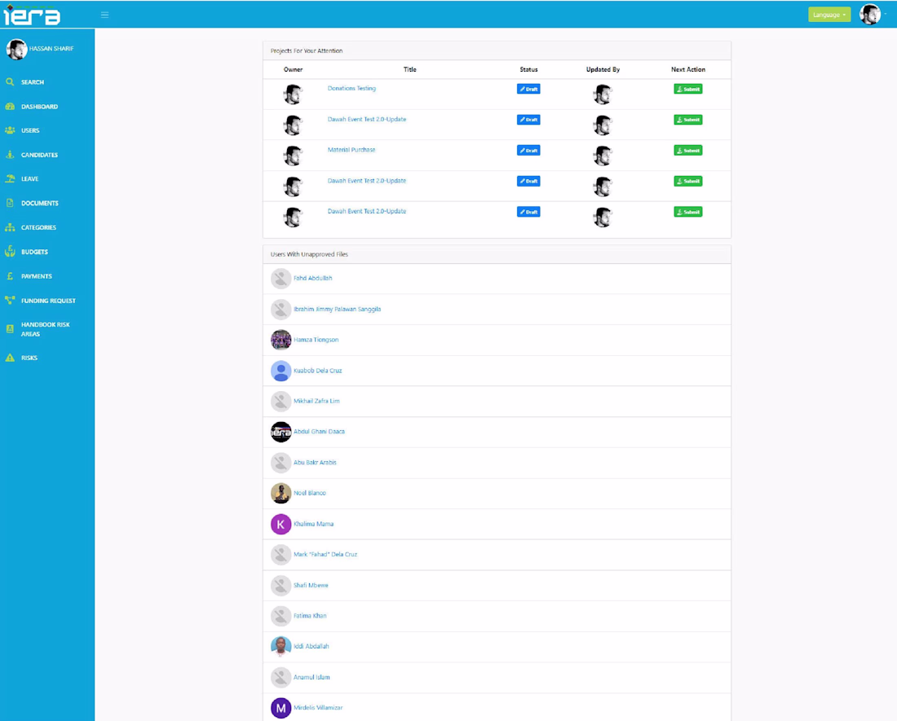The image size is (897, 721).
Task: Click Draft status for Donations Testing
Action: pos(528,89)
